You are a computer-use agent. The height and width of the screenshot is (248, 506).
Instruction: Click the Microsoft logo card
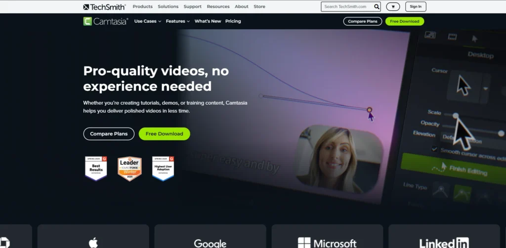(x=327, y=236)
